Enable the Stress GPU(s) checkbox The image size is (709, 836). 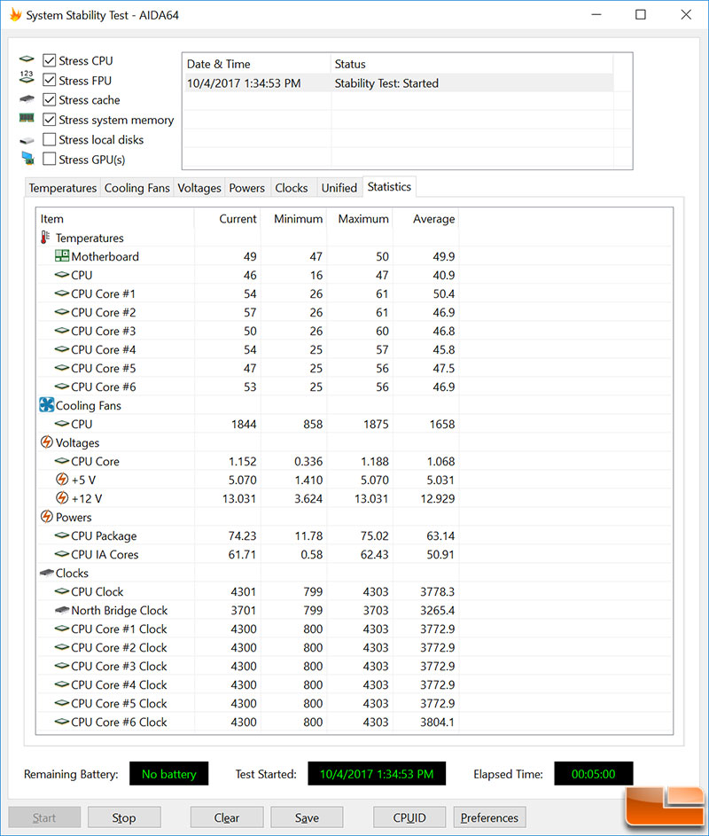(x=49, y=160)
